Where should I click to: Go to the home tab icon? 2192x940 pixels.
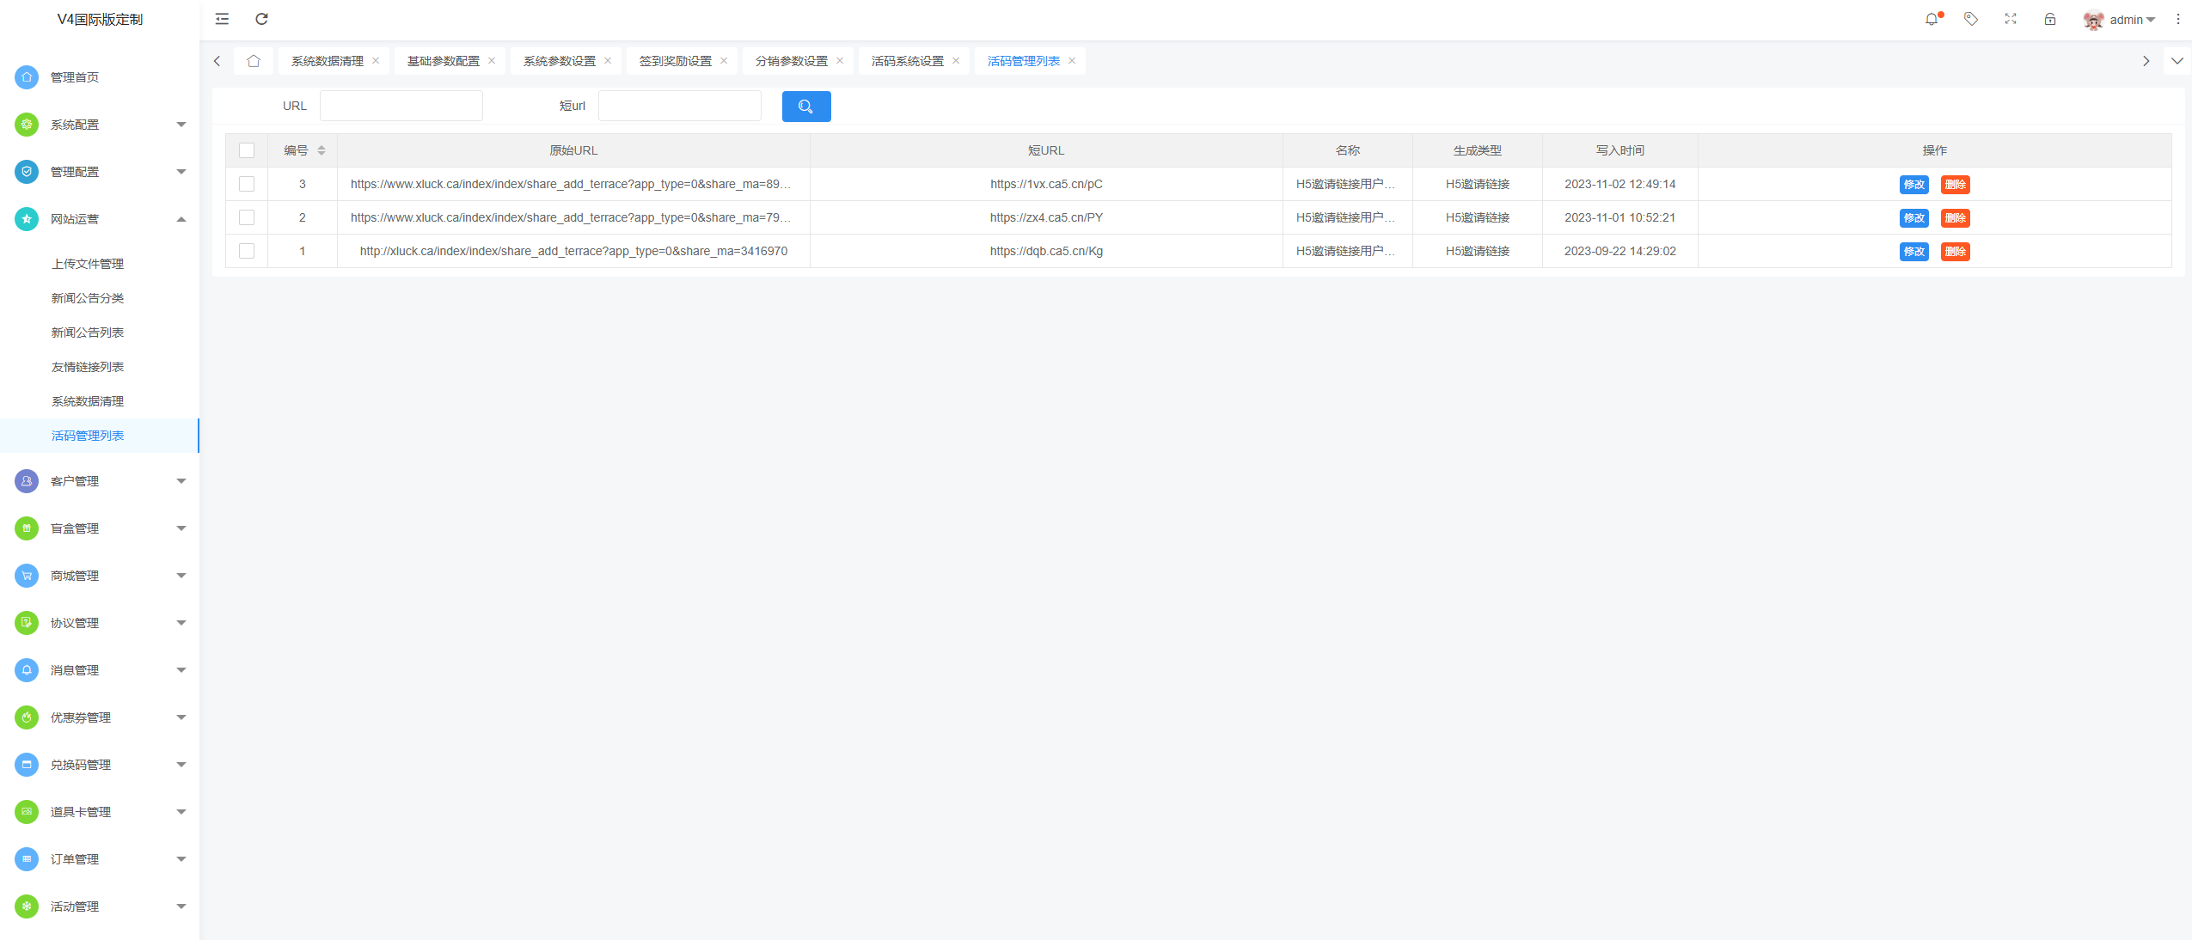(254, 61)
